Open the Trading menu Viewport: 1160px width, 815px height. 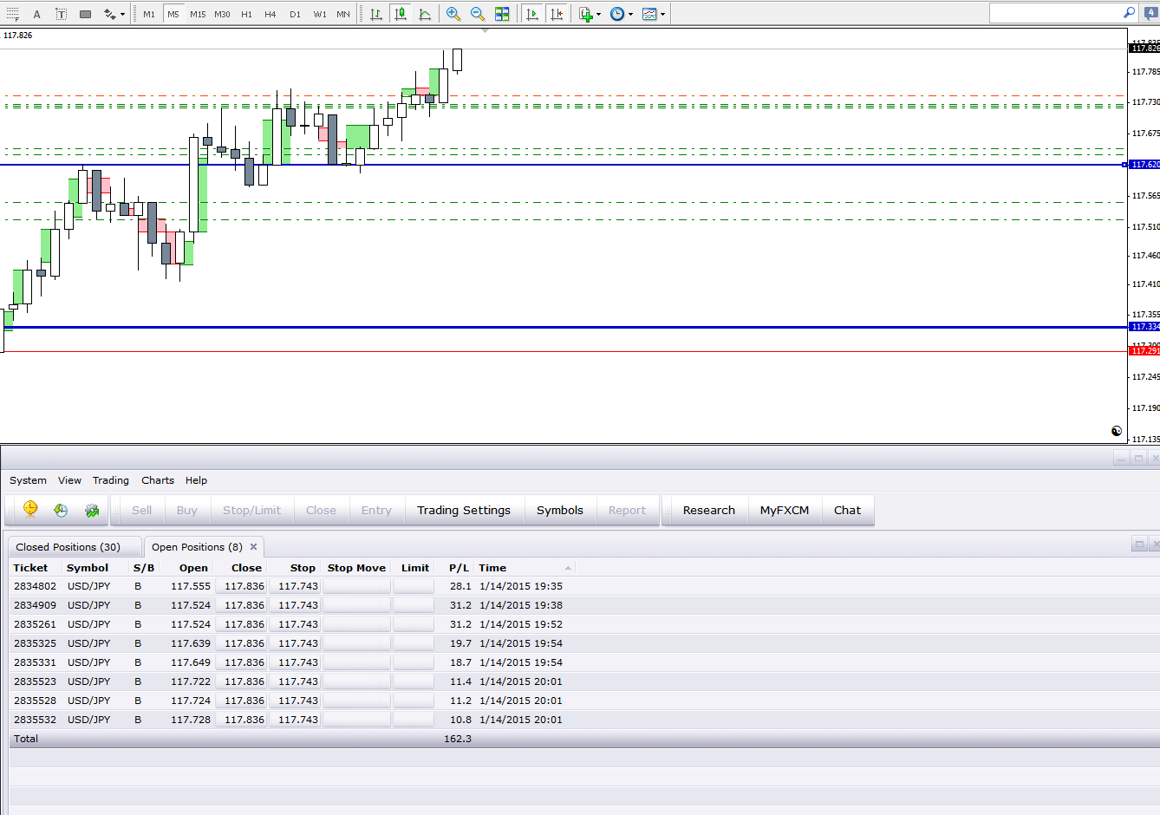point(111,480)
